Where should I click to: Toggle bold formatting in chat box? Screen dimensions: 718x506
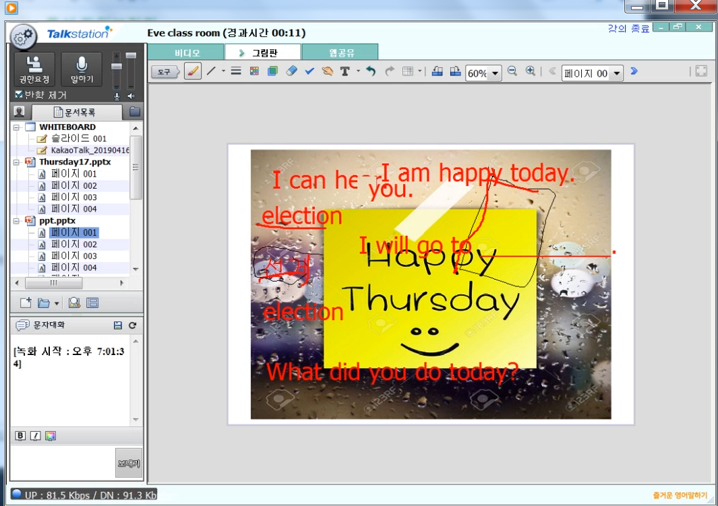[x=20, y=436]
